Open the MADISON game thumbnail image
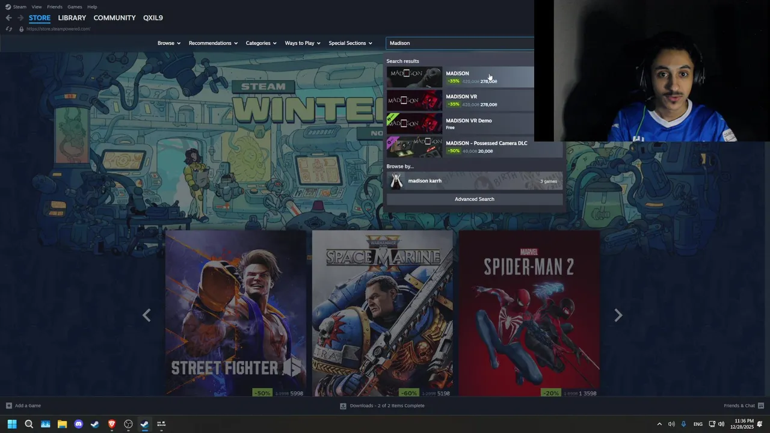Viewport: 770px width, 433px height. (x=414, y=77)
